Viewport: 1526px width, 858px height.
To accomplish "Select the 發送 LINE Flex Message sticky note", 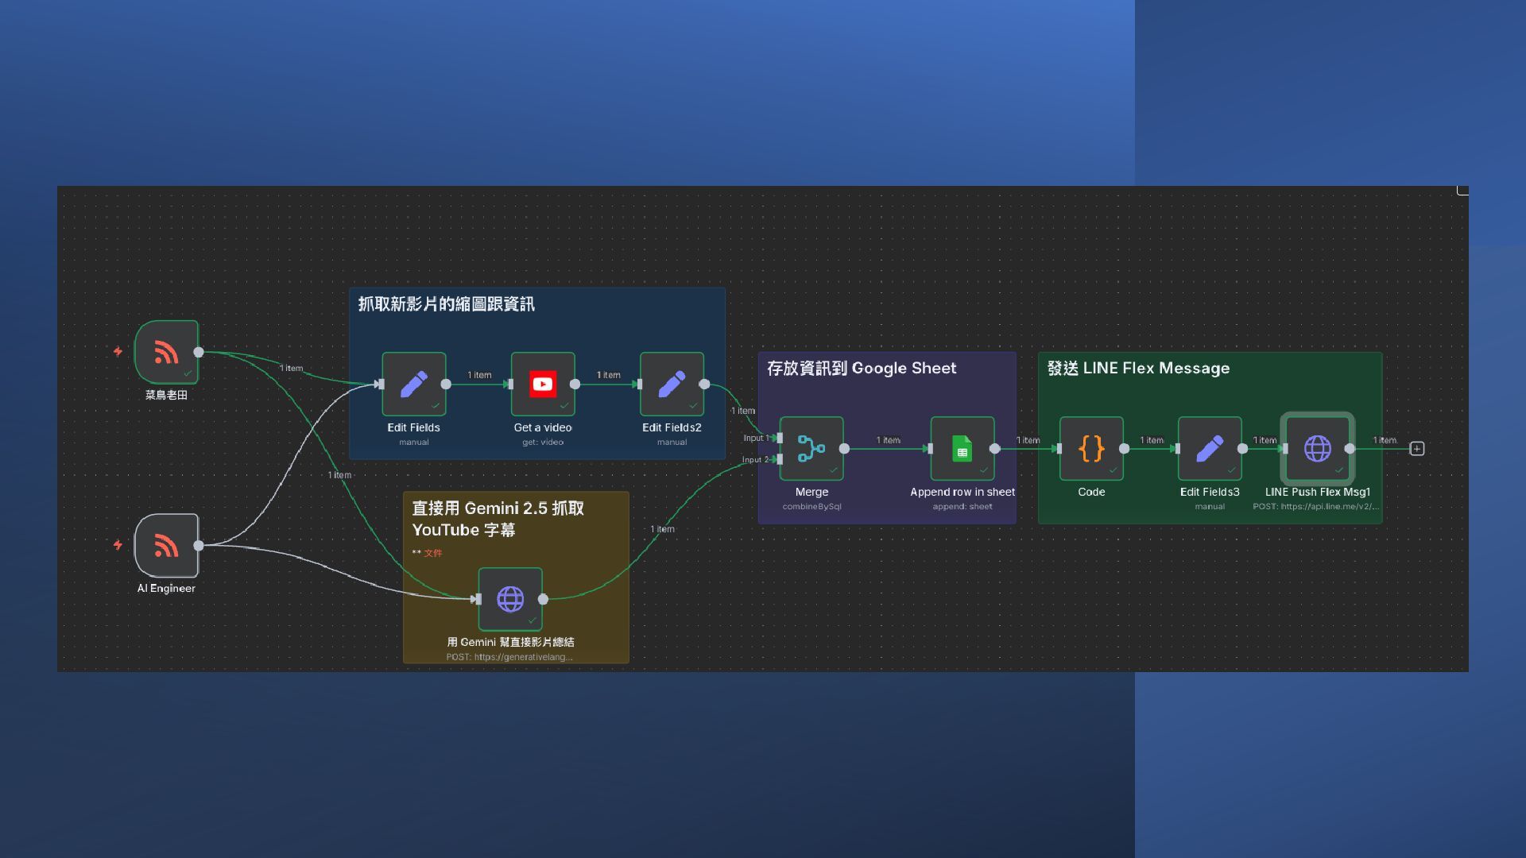I will click(1138, 369).
